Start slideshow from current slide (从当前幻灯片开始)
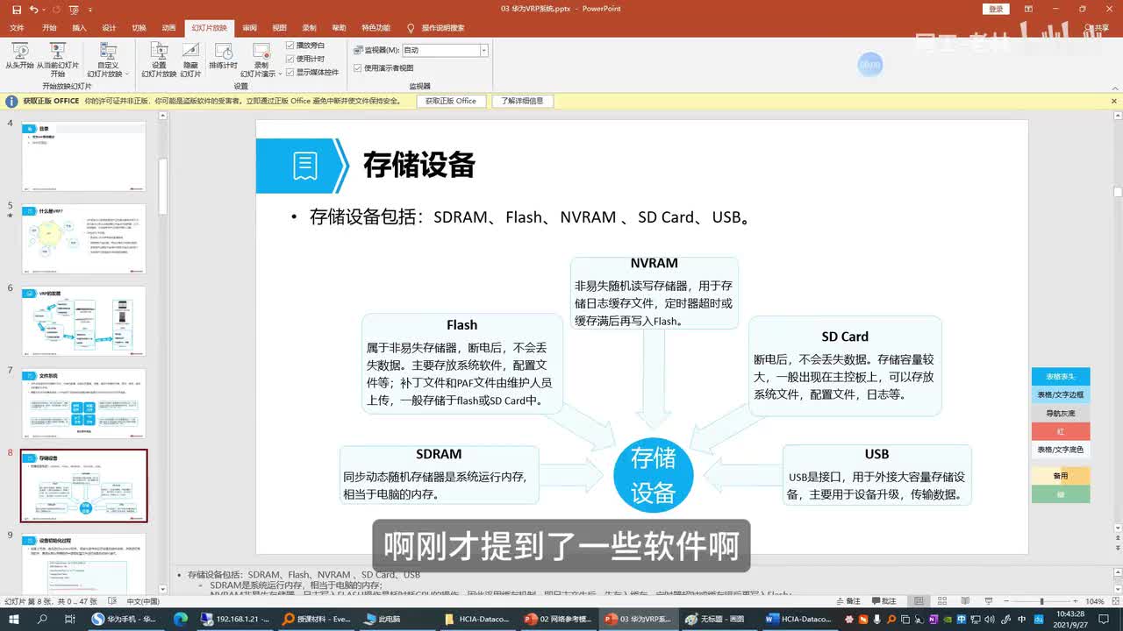 coord(57,60)
